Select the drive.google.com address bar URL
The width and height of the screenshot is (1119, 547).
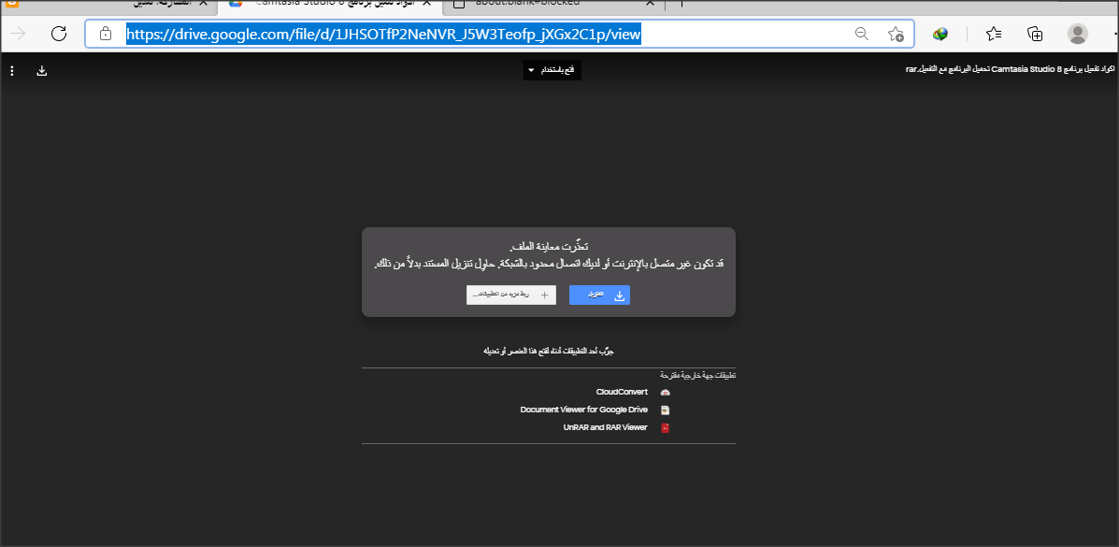coord(384,34)
